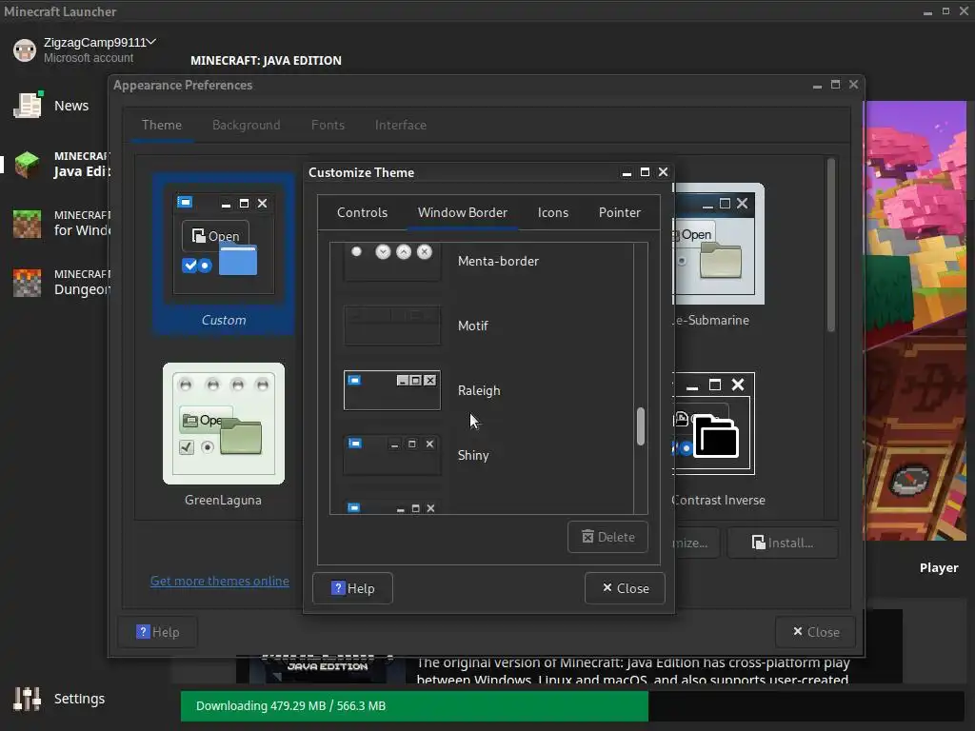The image size is (975, 731).
Task: Select the Minecraft for Windows icon
Action: [x=27, y=224]
